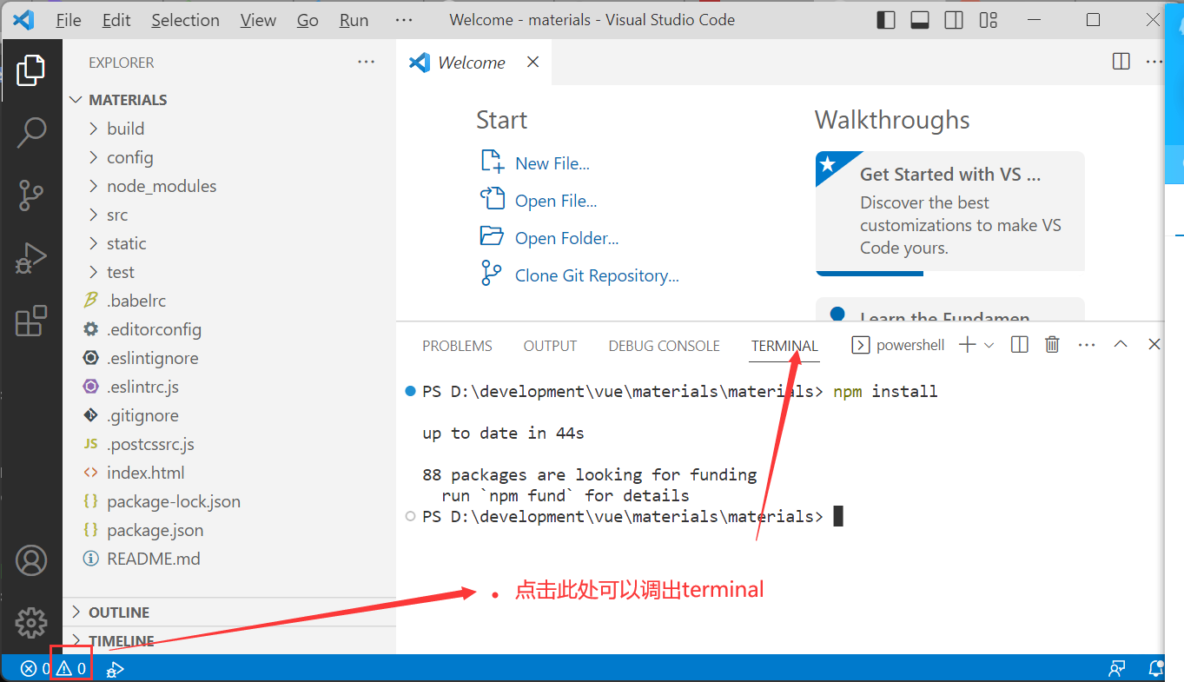This screenshot has width=1184, height=682.
Task: Open the Accounts menu icon
Action: point(31,560)
